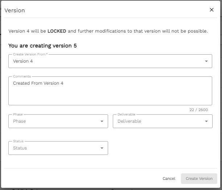Click the LOCKED warning message
Image resolution: width=222 pixels, height=190 pixels.
coord(108,31)
